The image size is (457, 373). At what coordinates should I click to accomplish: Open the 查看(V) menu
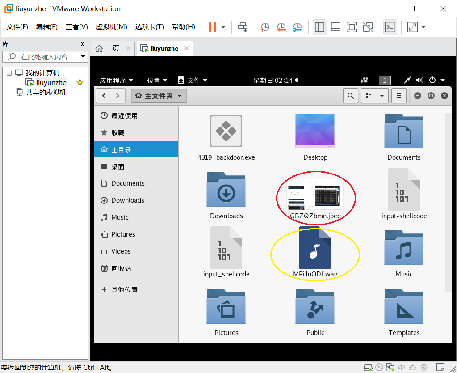click(77, 27)
